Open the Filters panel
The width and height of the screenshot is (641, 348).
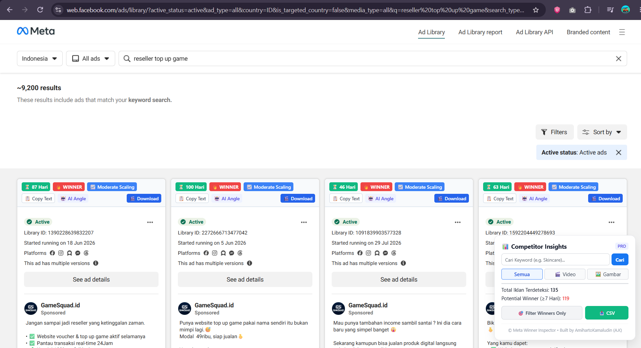click(x=554, y=132)
